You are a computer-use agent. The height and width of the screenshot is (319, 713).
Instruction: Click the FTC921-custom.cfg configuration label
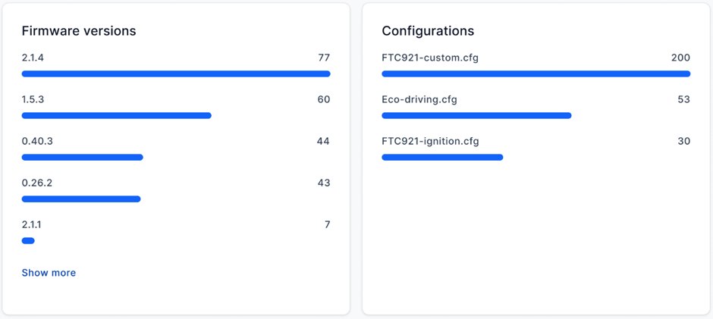click(430, 58)
